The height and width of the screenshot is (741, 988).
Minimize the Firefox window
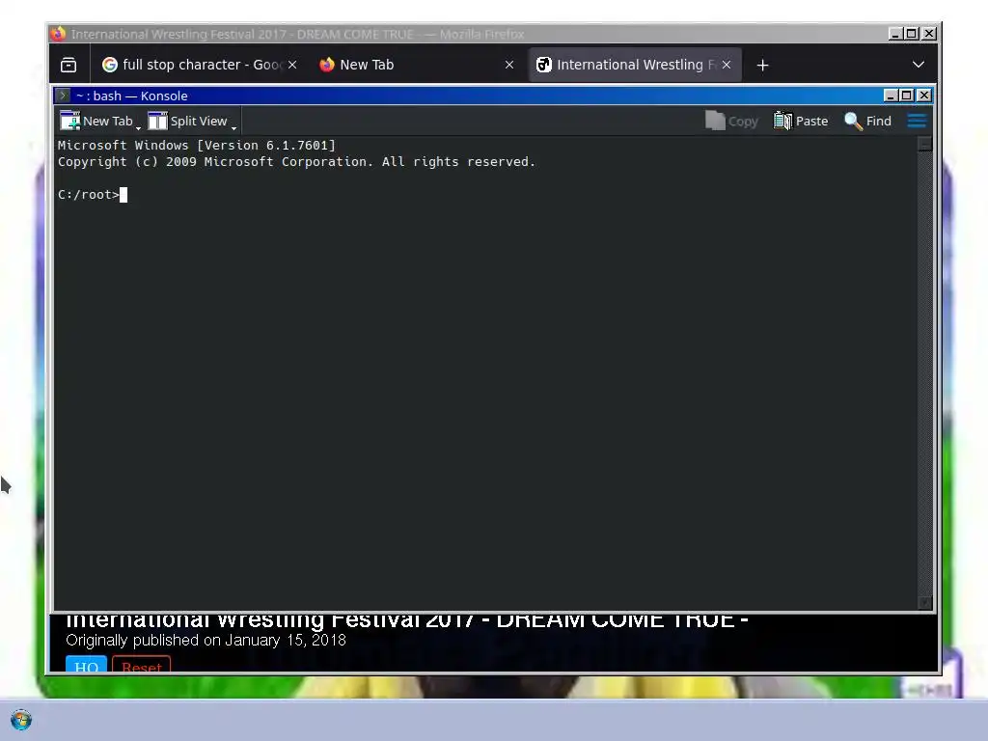(894, 34)
